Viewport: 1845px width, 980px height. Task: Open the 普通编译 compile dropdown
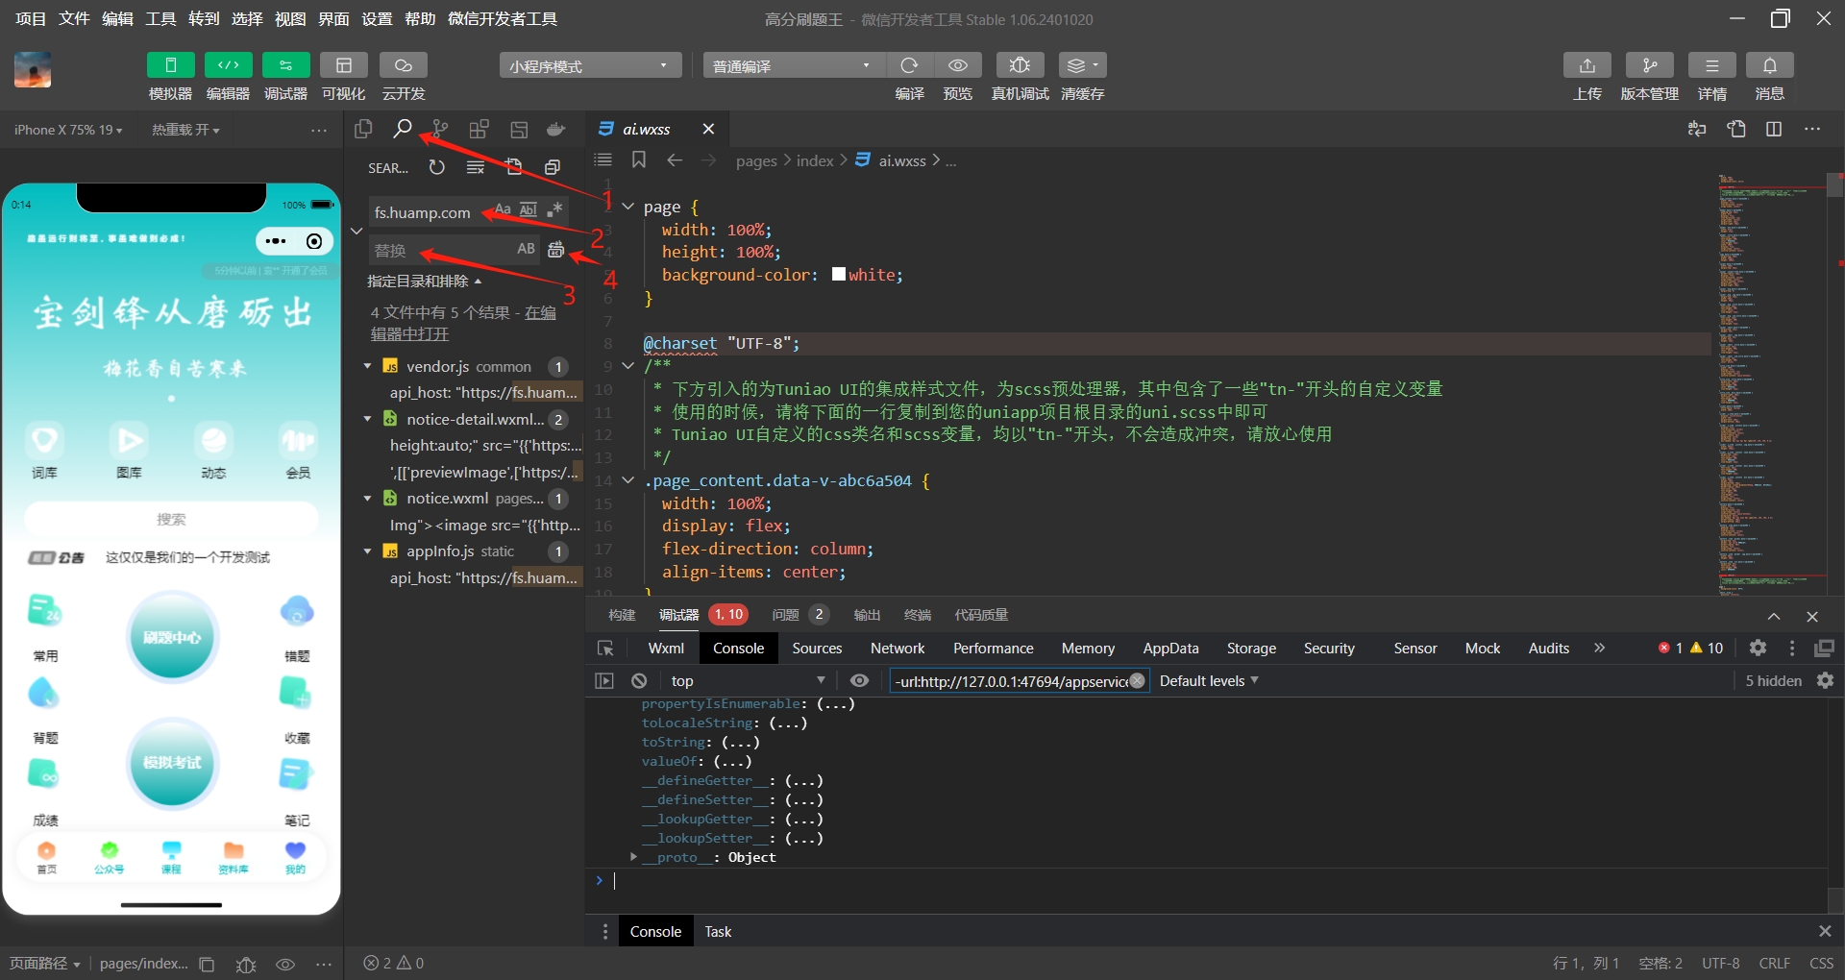pos(793,65)
